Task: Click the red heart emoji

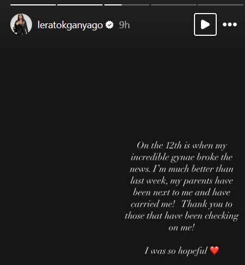Action: click(x=215, y=250)
